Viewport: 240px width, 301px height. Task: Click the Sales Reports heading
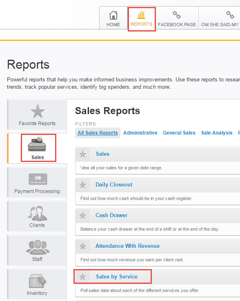point(107,111)
